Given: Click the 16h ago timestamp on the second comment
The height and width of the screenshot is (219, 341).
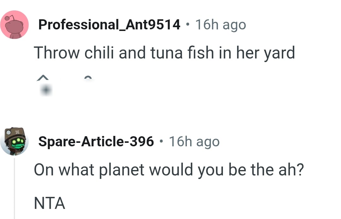Looking at the screenshot, I should (194, 141).
